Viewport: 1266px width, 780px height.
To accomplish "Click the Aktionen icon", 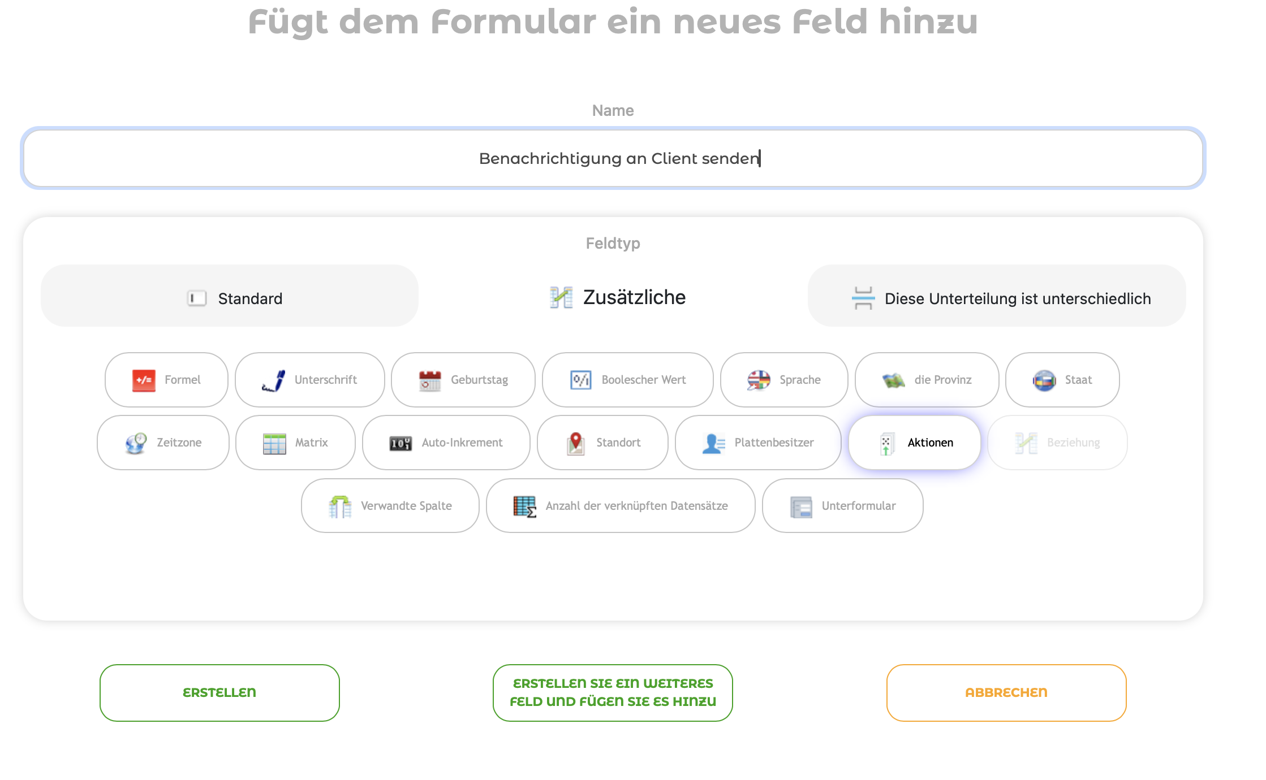I will click(886, 443).
